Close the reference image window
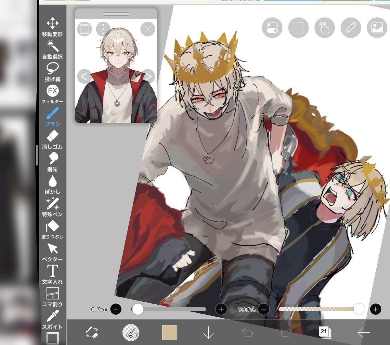This screenshot has width=390, height=345. coord(148,29)
